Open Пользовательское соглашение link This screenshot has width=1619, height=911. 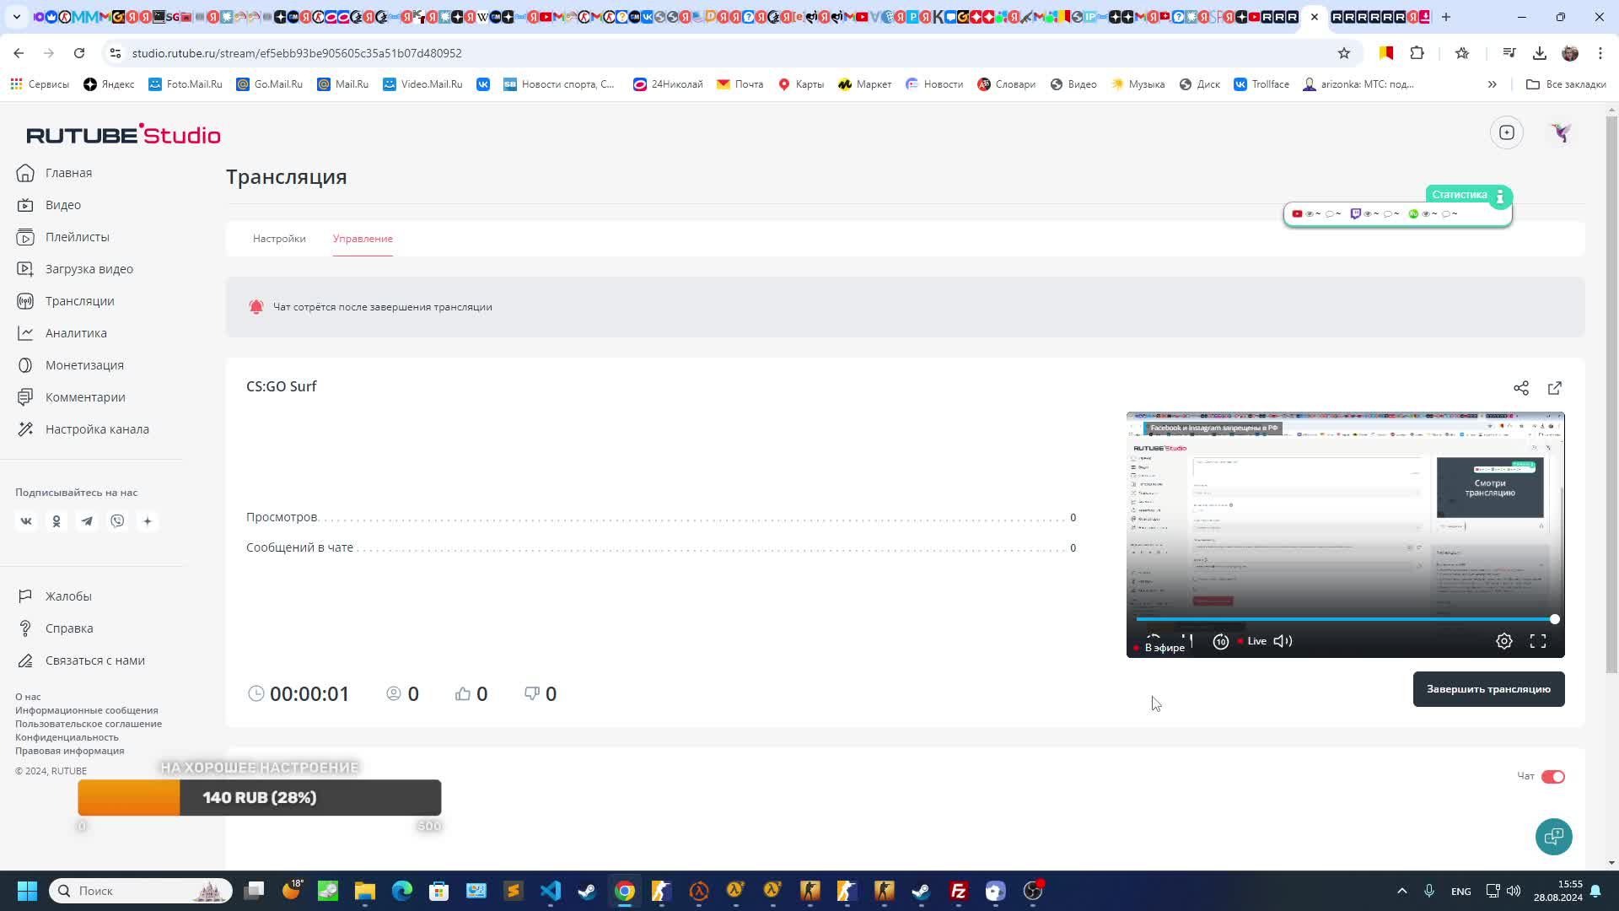point(89,724)
